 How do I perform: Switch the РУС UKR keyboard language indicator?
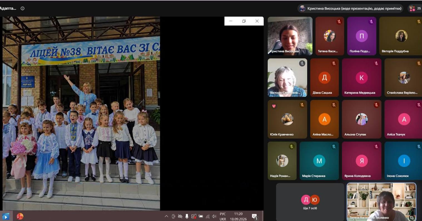coord(223,217)
